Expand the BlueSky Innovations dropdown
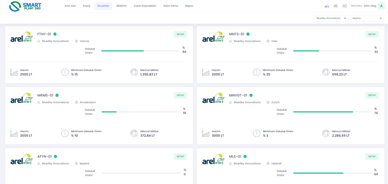 [x=330, y=18]
